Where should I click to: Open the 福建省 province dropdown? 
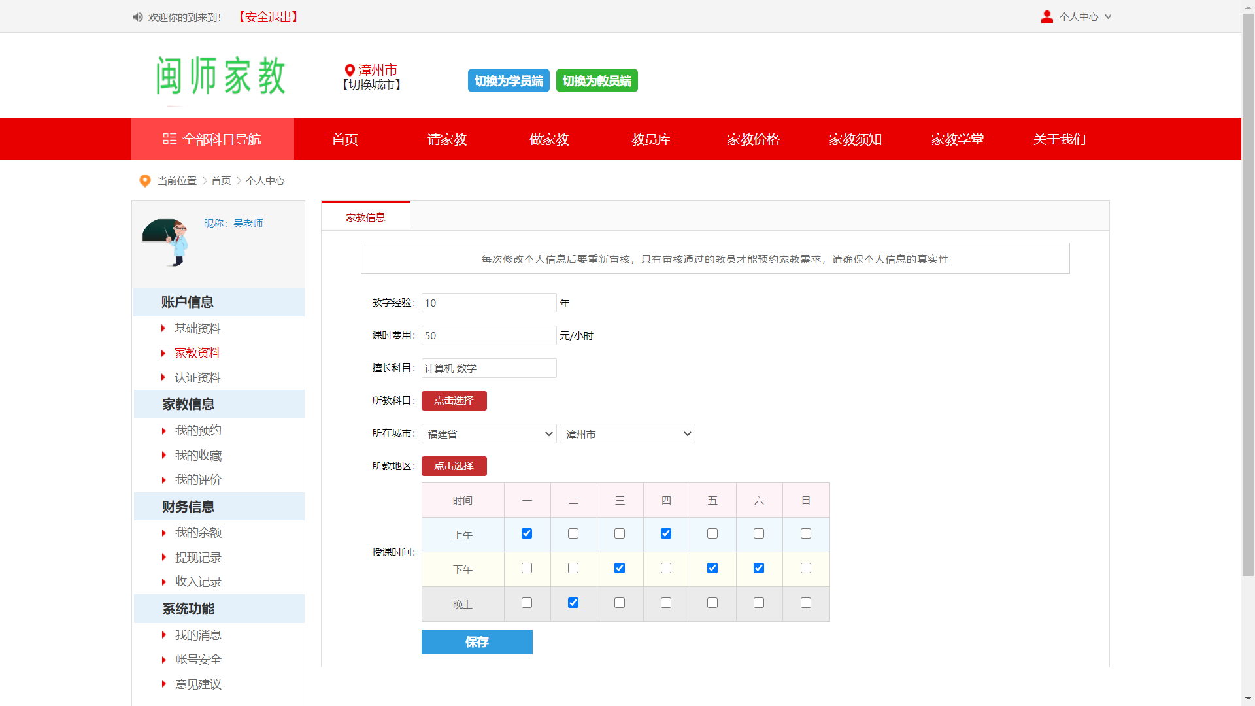click(489, 434)
